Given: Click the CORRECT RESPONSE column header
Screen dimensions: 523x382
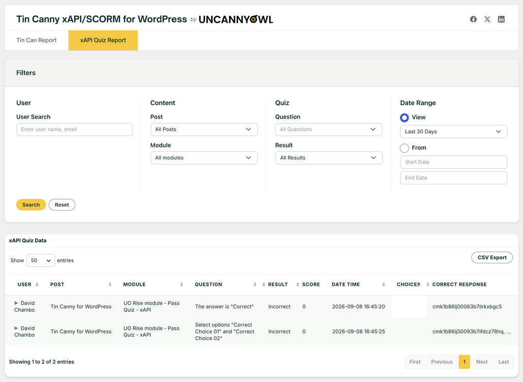Looking at the screenshot, I should pyautogui.click(x=460, y=285).
